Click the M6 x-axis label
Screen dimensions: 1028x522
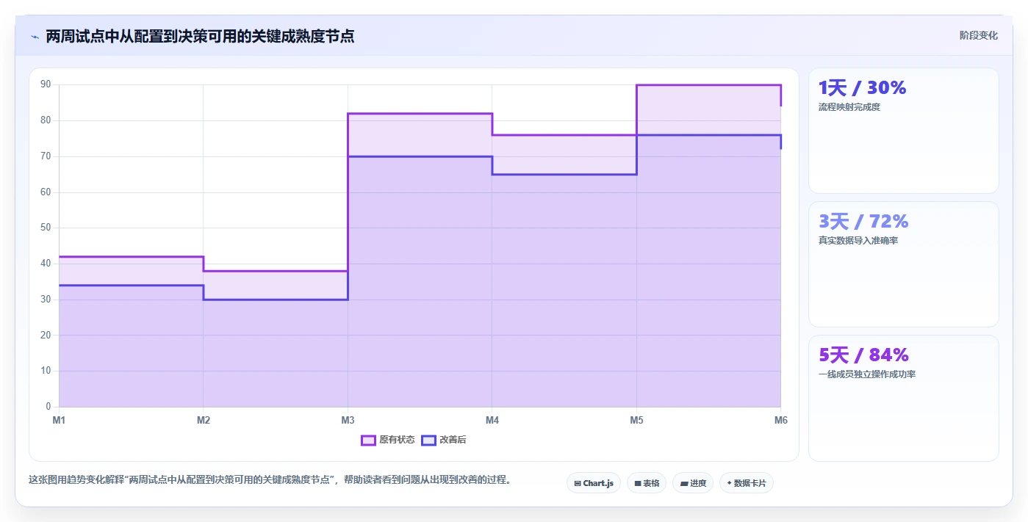[x=781, y=420]
